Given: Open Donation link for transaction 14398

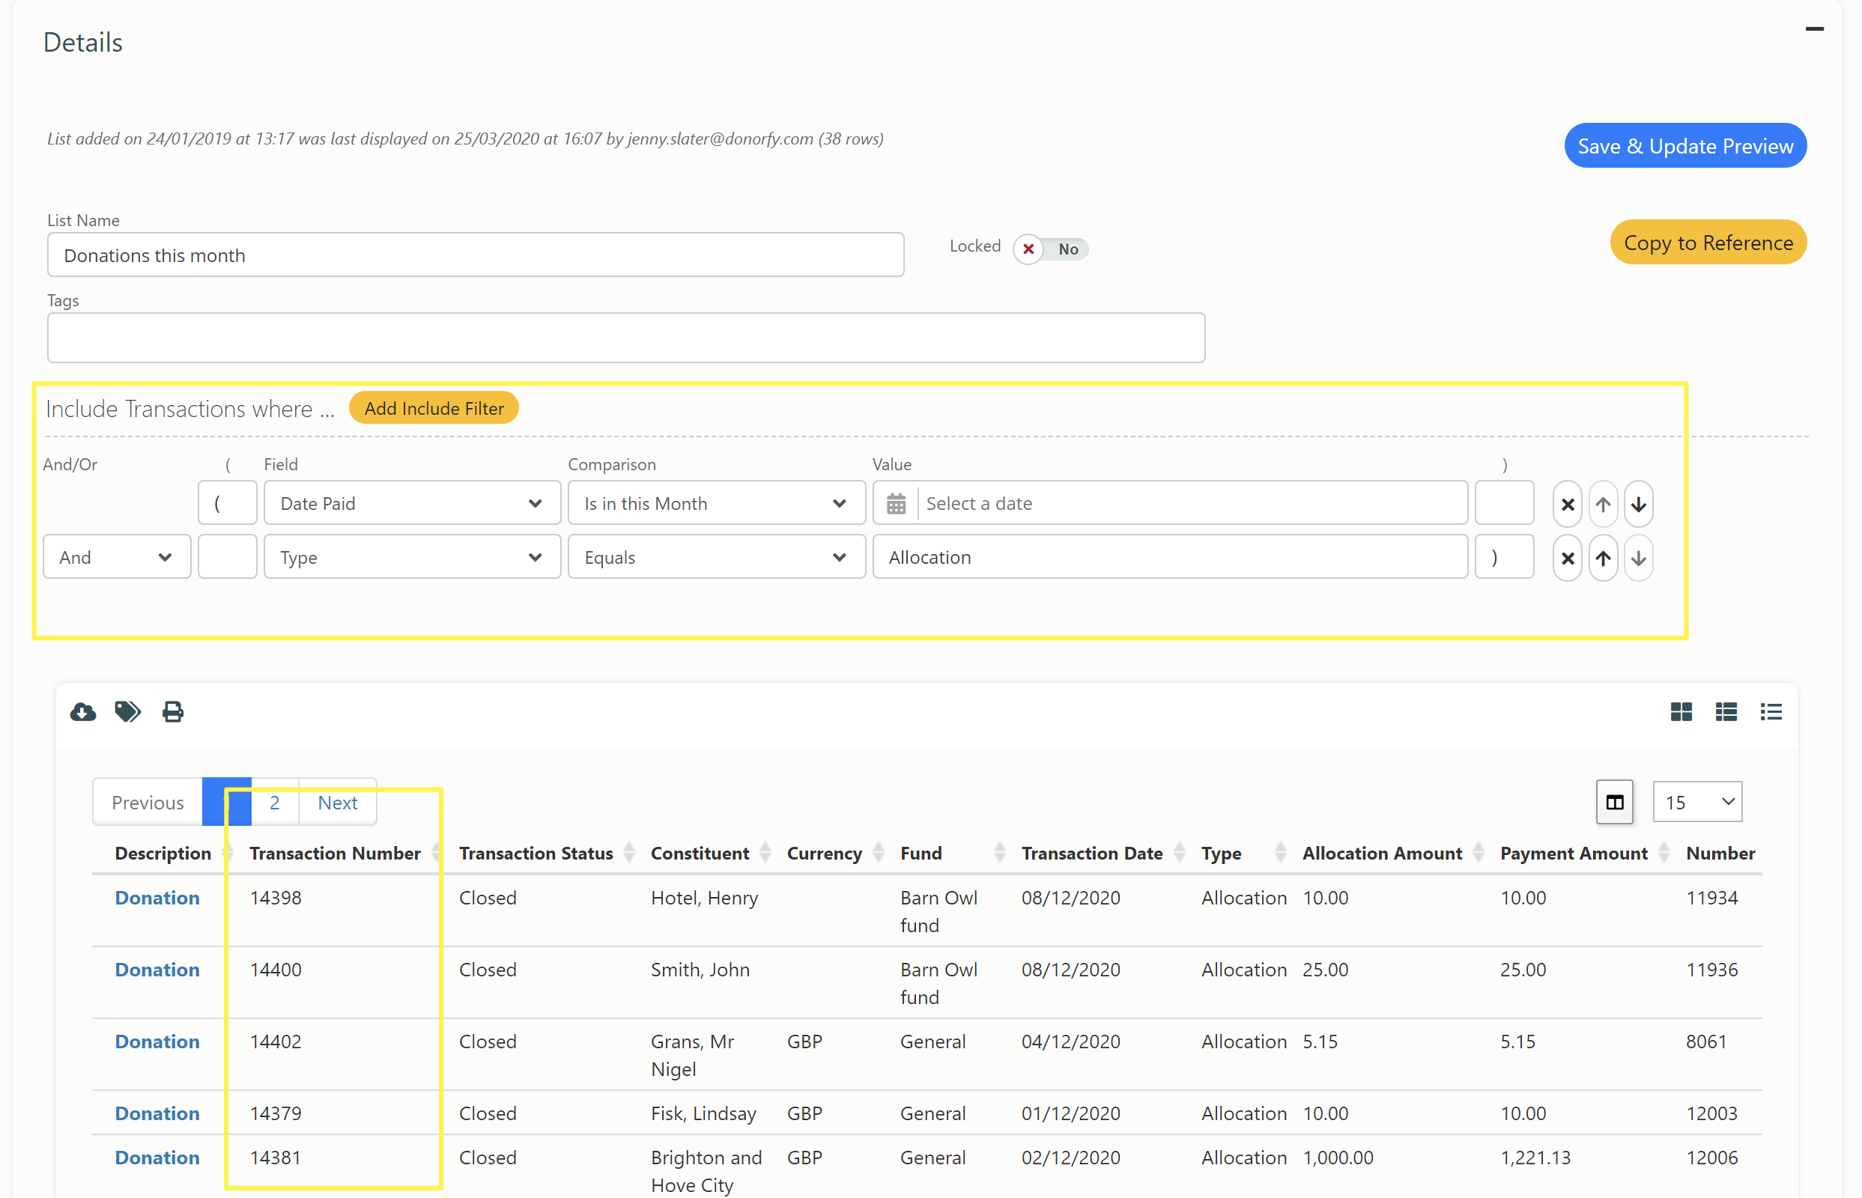Looking at the screenshot, I should [157, 898].
